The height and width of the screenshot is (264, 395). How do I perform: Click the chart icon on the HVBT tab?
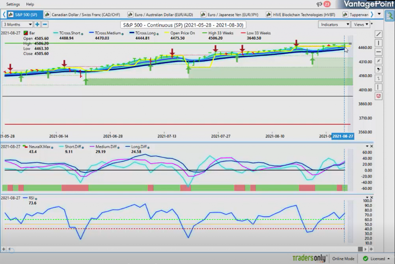coord(268,15)
